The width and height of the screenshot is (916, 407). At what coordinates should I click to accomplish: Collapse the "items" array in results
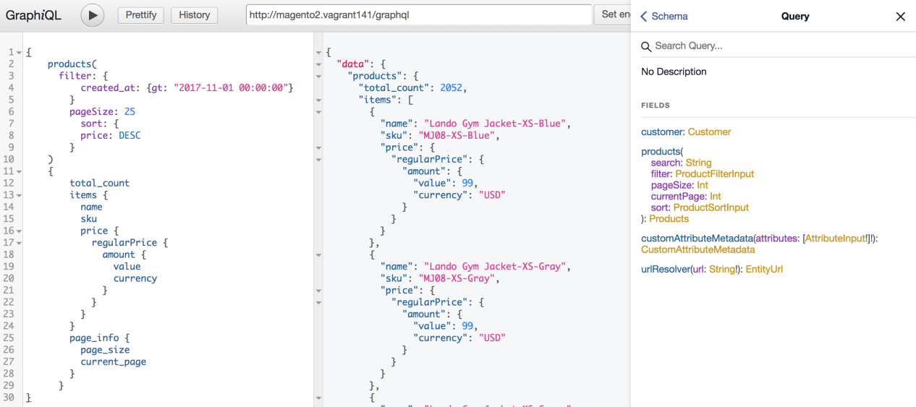(x=318, y=100)
